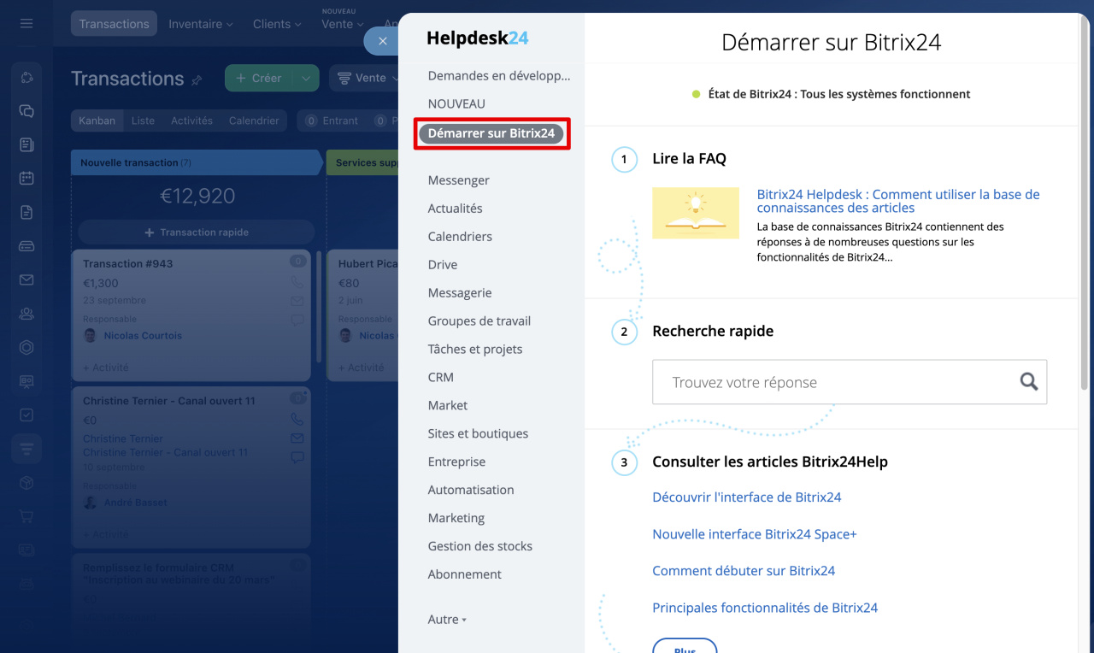Expand the Inventaire menu
Viewport: 1094px width, 653px height.
200,24
